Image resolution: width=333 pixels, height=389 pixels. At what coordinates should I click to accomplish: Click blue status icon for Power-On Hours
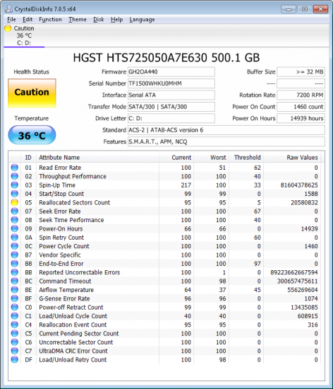point(15,228)
